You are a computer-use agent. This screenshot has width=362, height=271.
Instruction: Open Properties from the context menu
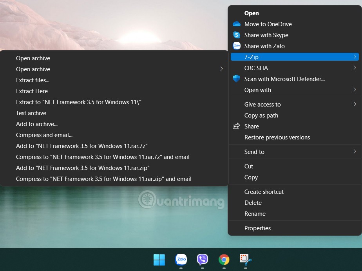[295, 228]
